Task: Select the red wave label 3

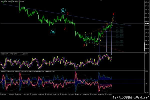Action: tap(84, 45)
